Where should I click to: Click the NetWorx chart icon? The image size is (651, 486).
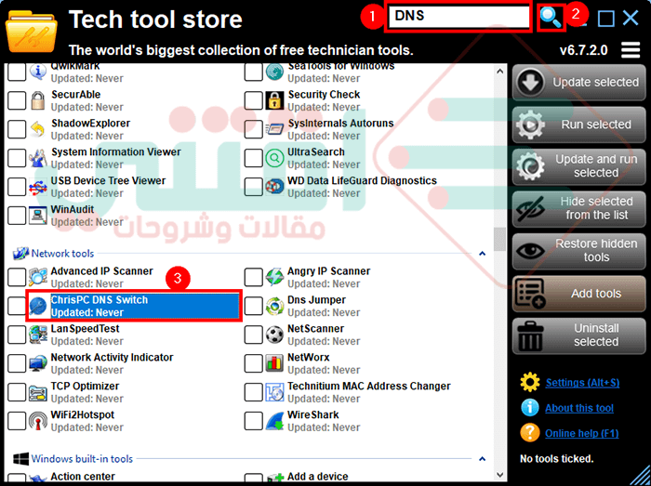tap(274, 363)
